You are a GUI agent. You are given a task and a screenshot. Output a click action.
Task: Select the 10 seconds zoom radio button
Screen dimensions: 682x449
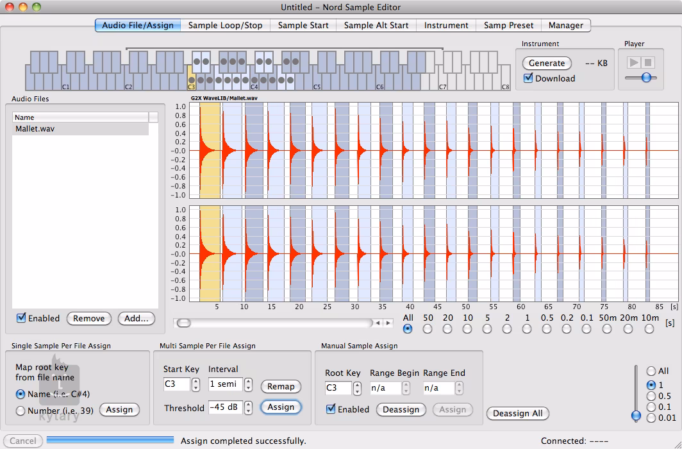(x=467, y=329)
